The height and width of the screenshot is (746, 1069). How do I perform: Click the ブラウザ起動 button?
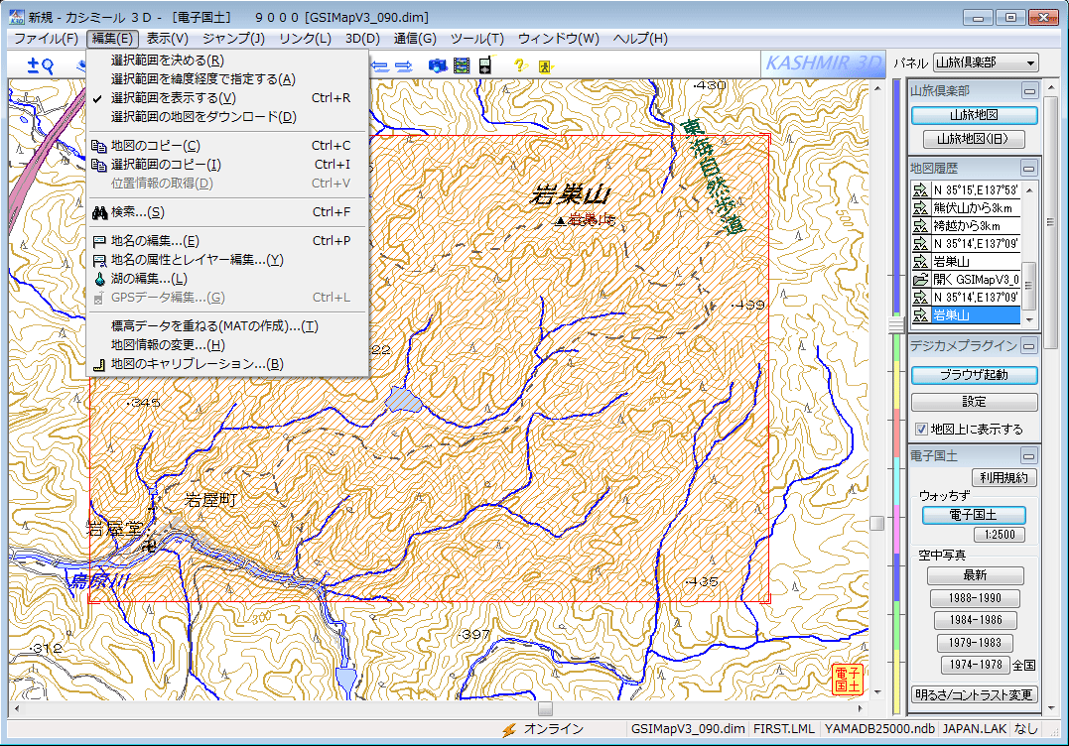point(975,375)
